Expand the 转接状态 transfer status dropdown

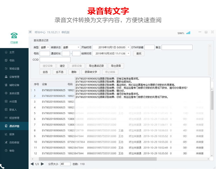click(71, 47)
